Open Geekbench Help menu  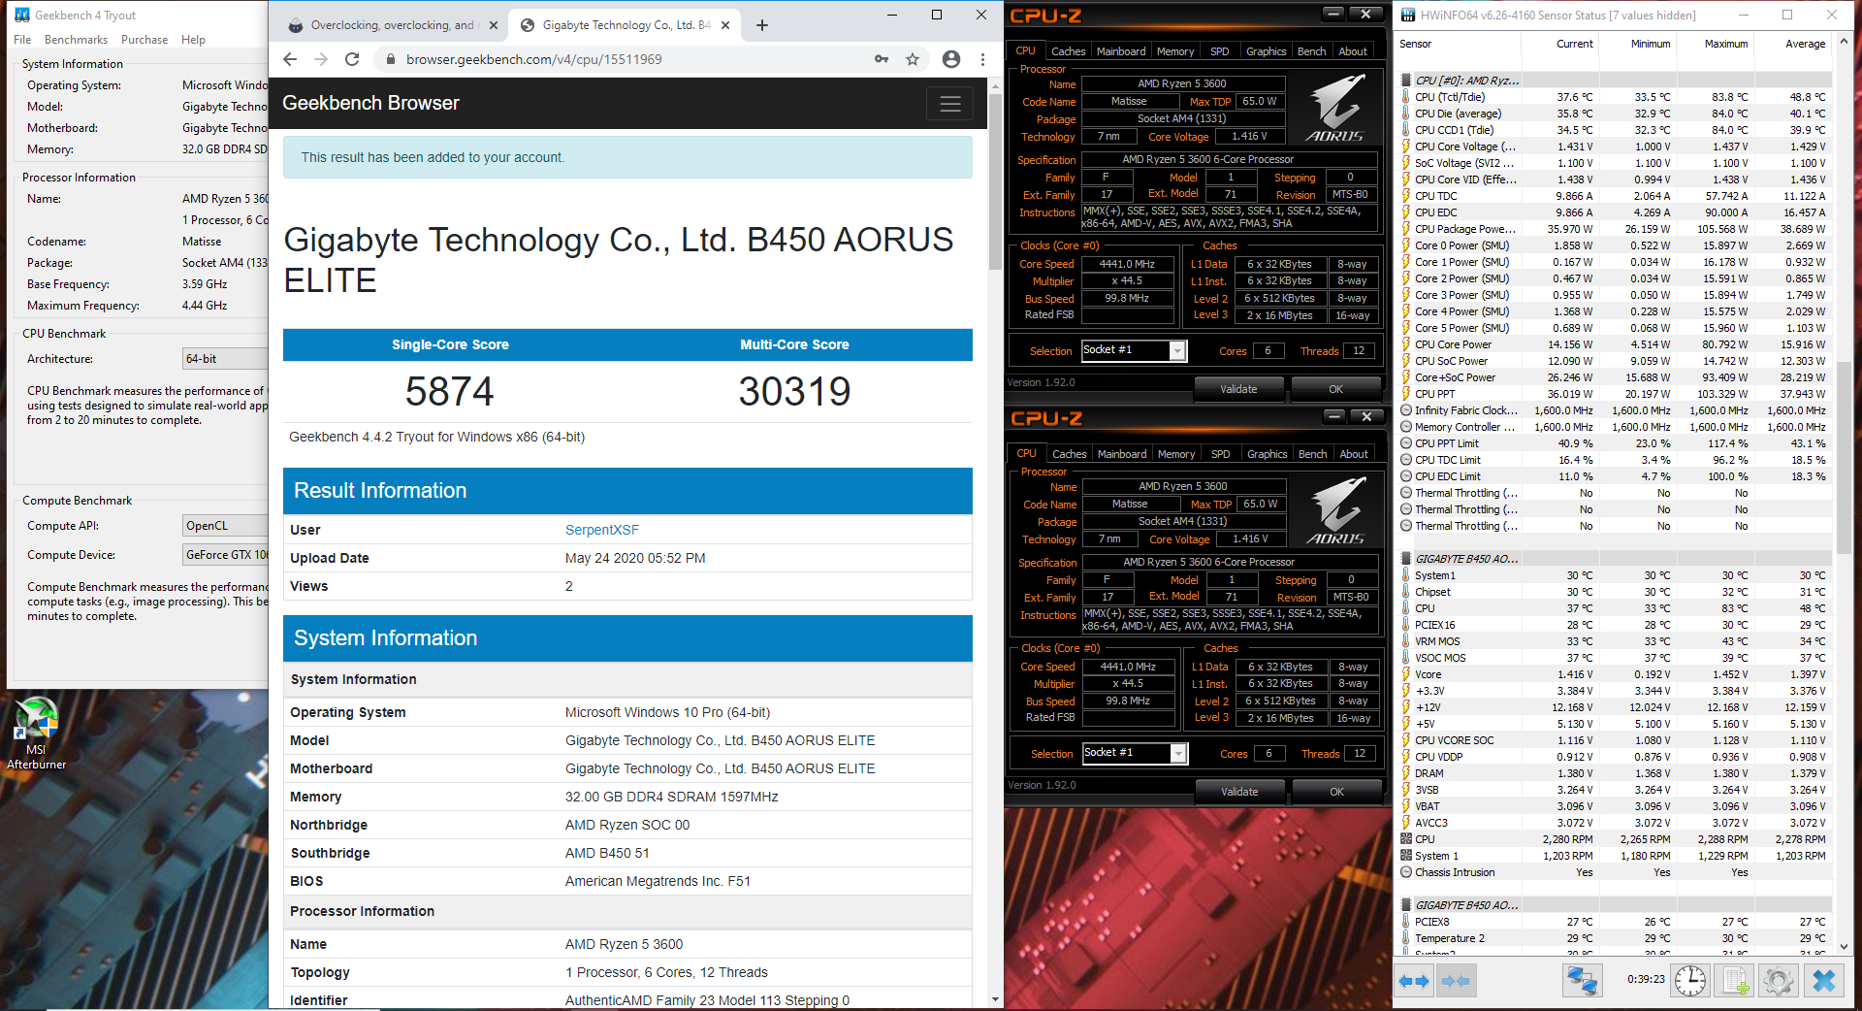193,40
